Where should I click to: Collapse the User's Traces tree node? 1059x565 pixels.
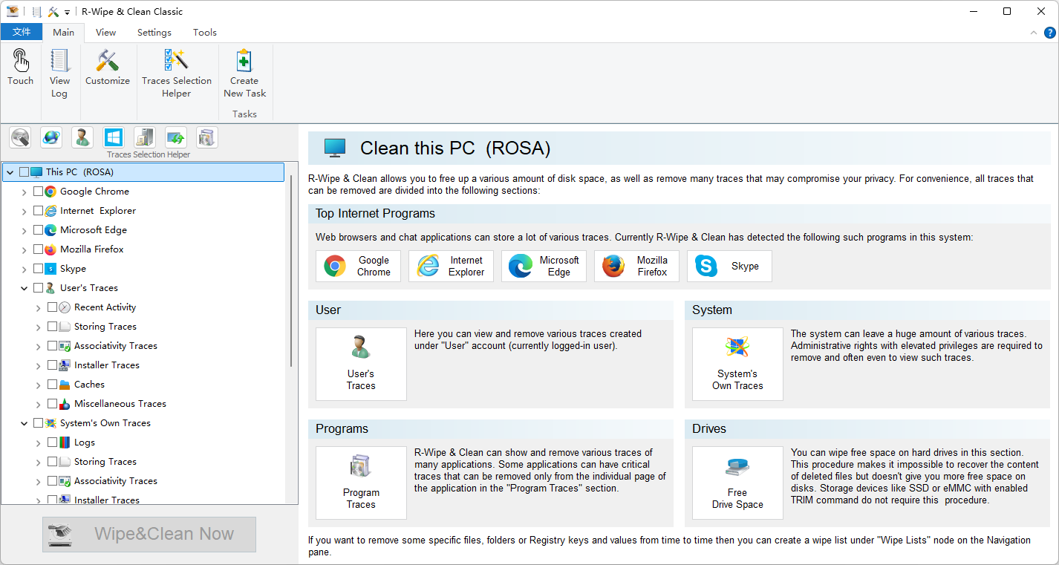tap(24, 288)
